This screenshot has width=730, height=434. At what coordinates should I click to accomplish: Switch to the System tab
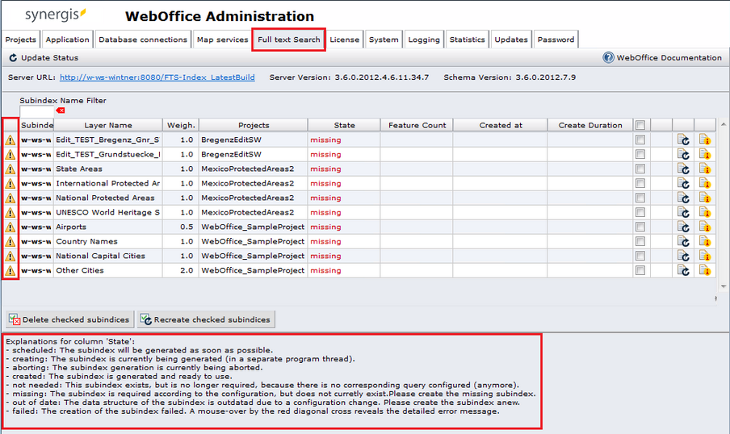(384, 40)
